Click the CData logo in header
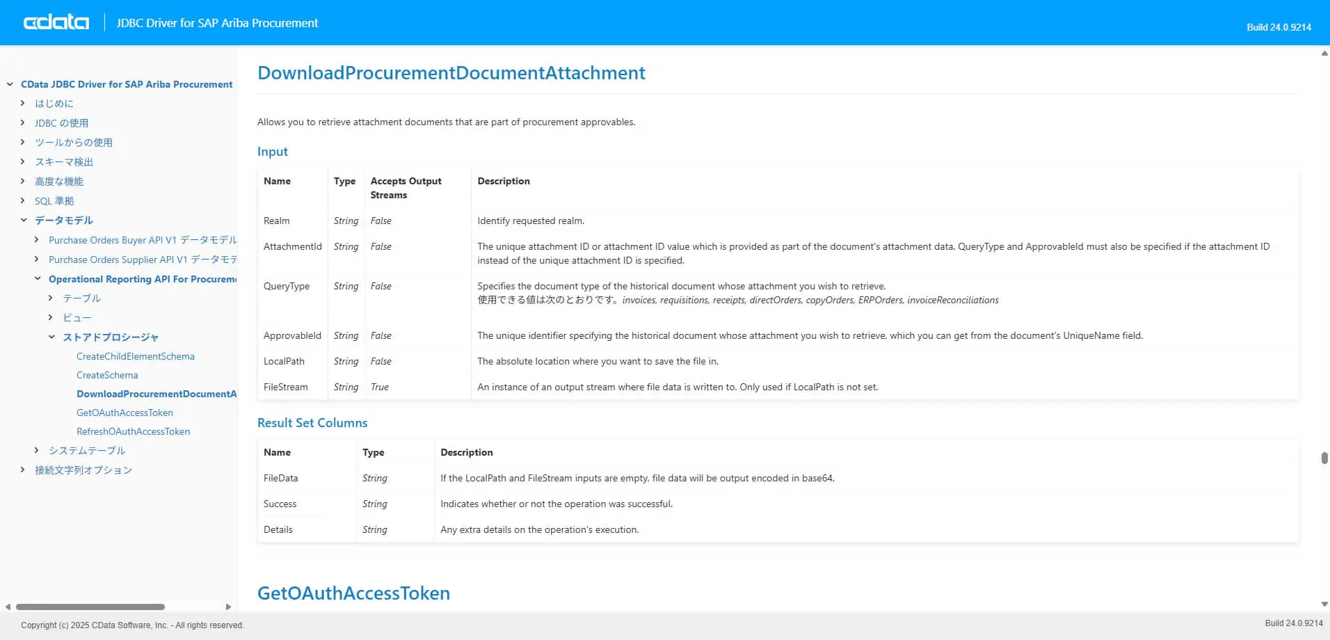The height and width of the screenshot is (640, 1330). 56,22
